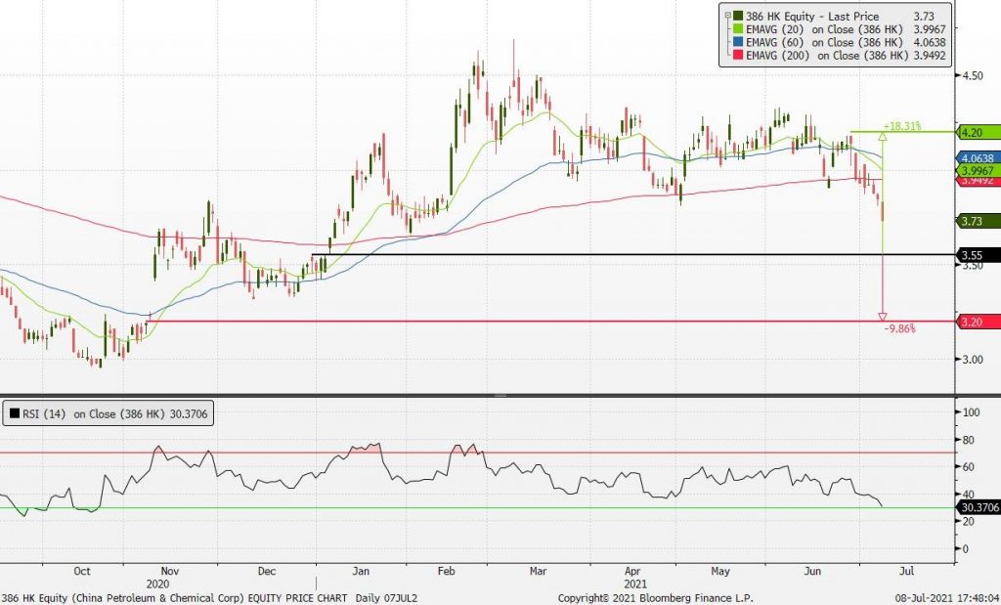The height and width of the screenshot is (605, 1001).
Task: Click the blue EMAVG (60) legend swatch
Action: click(738, 42)
